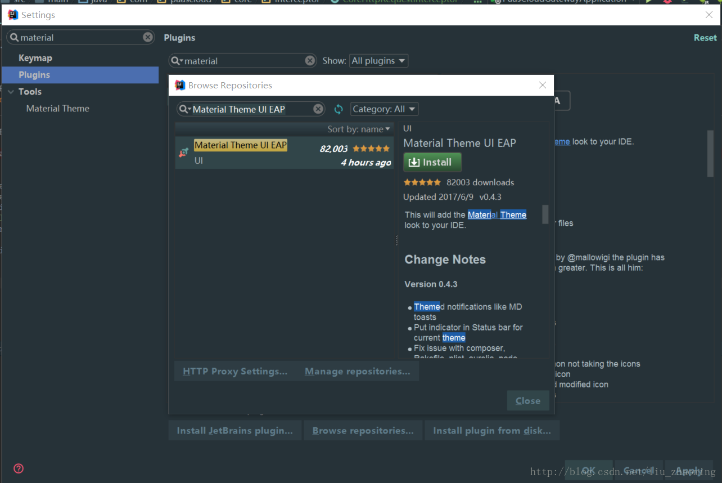Clear the Settings search field text
Viewport: 722px width, 483px height.
point(148,37)
